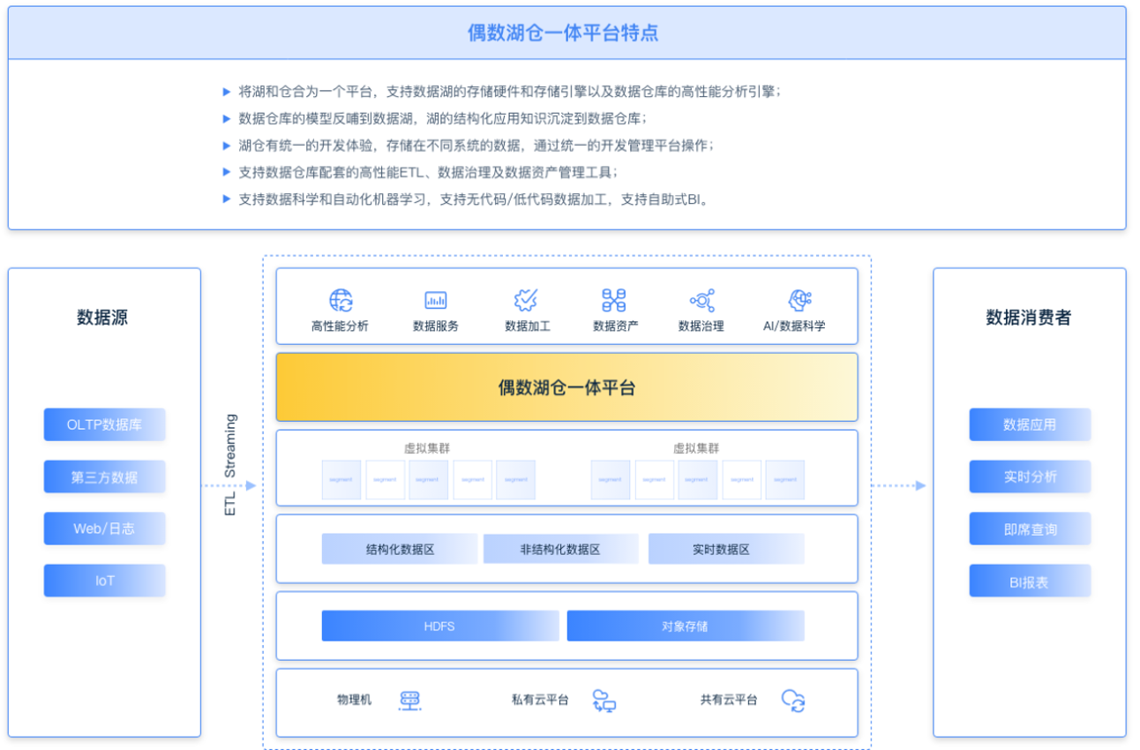Select the AI/数据科学 head icon
The image size is (1140, 750).
coord(799,300)
